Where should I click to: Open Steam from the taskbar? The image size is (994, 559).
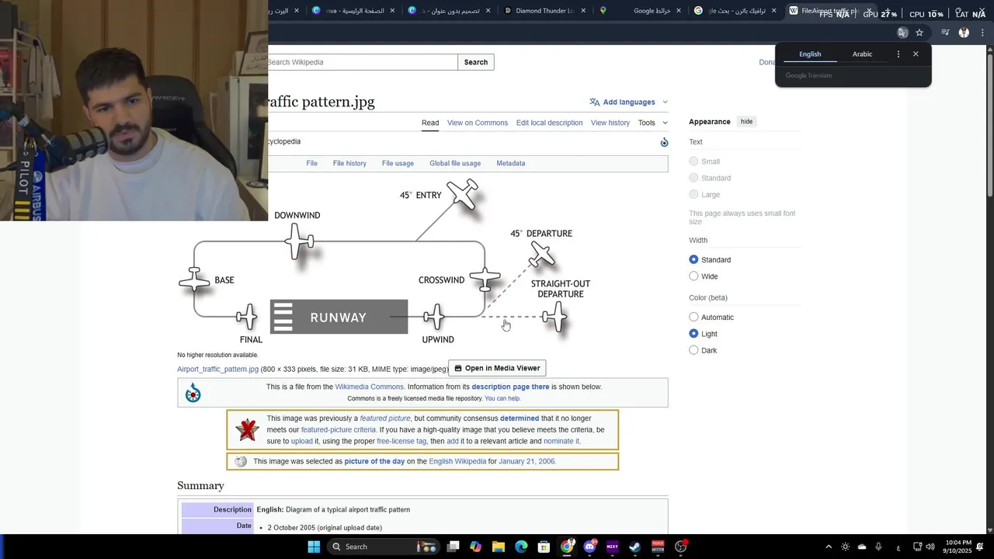coord(635,547)
